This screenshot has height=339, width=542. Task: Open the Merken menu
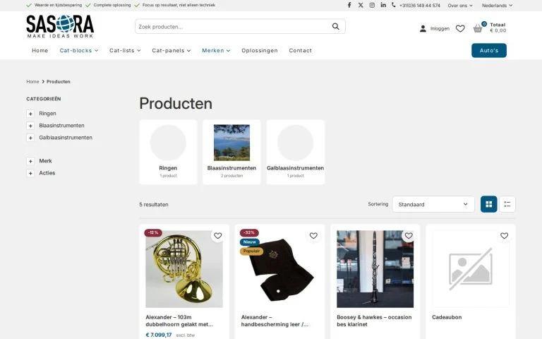tap(216, 51)
